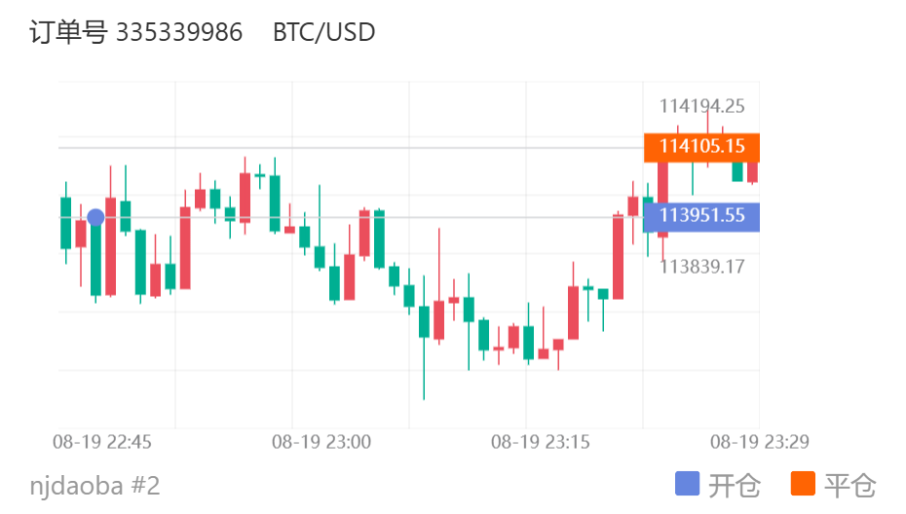Click the 08-19 23:00 time label
This screenshot has height=514, width=906.
(321, 442)
